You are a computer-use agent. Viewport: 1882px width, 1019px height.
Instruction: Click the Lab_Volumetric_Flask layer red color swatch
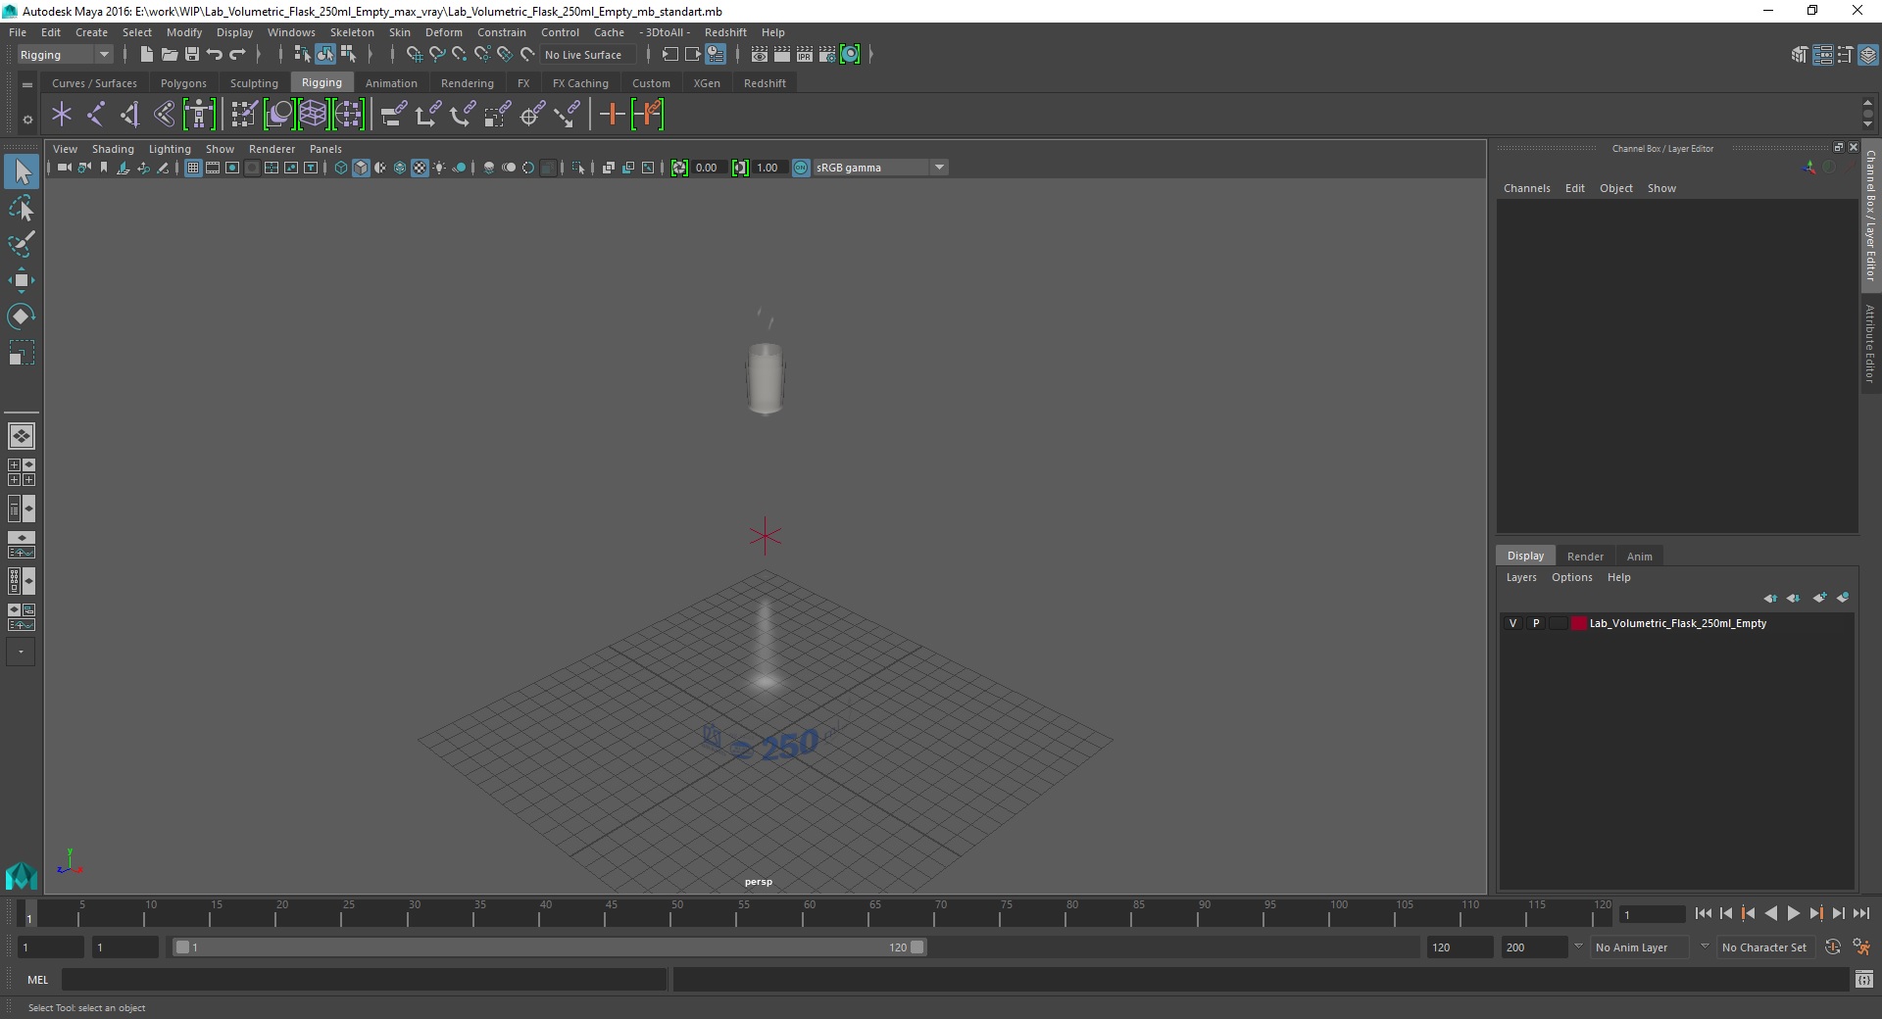click(1578, 623)
